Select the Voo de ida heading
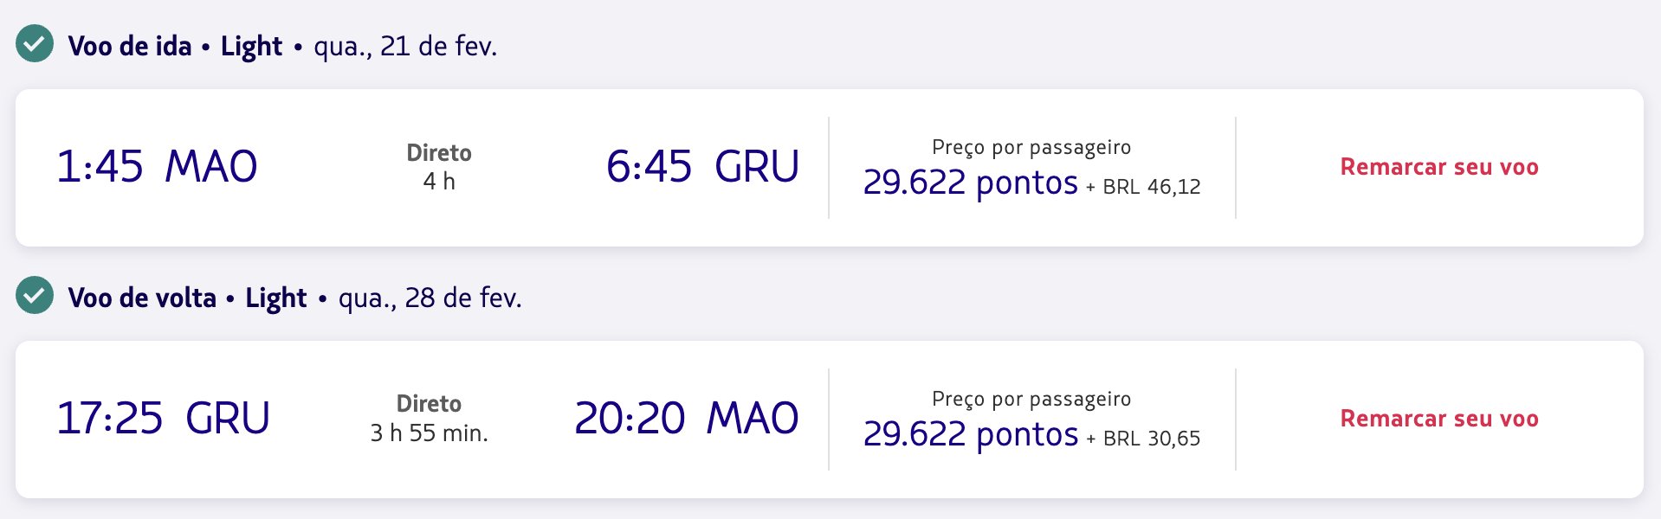This screenshot has width=1661, height=519. (130, 46)
